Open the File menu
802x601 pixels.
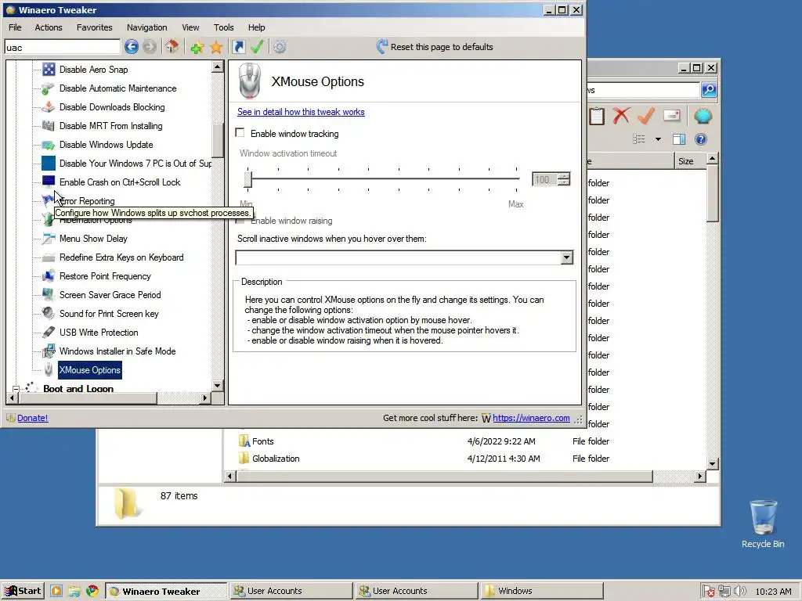click(x=15, y=27)
